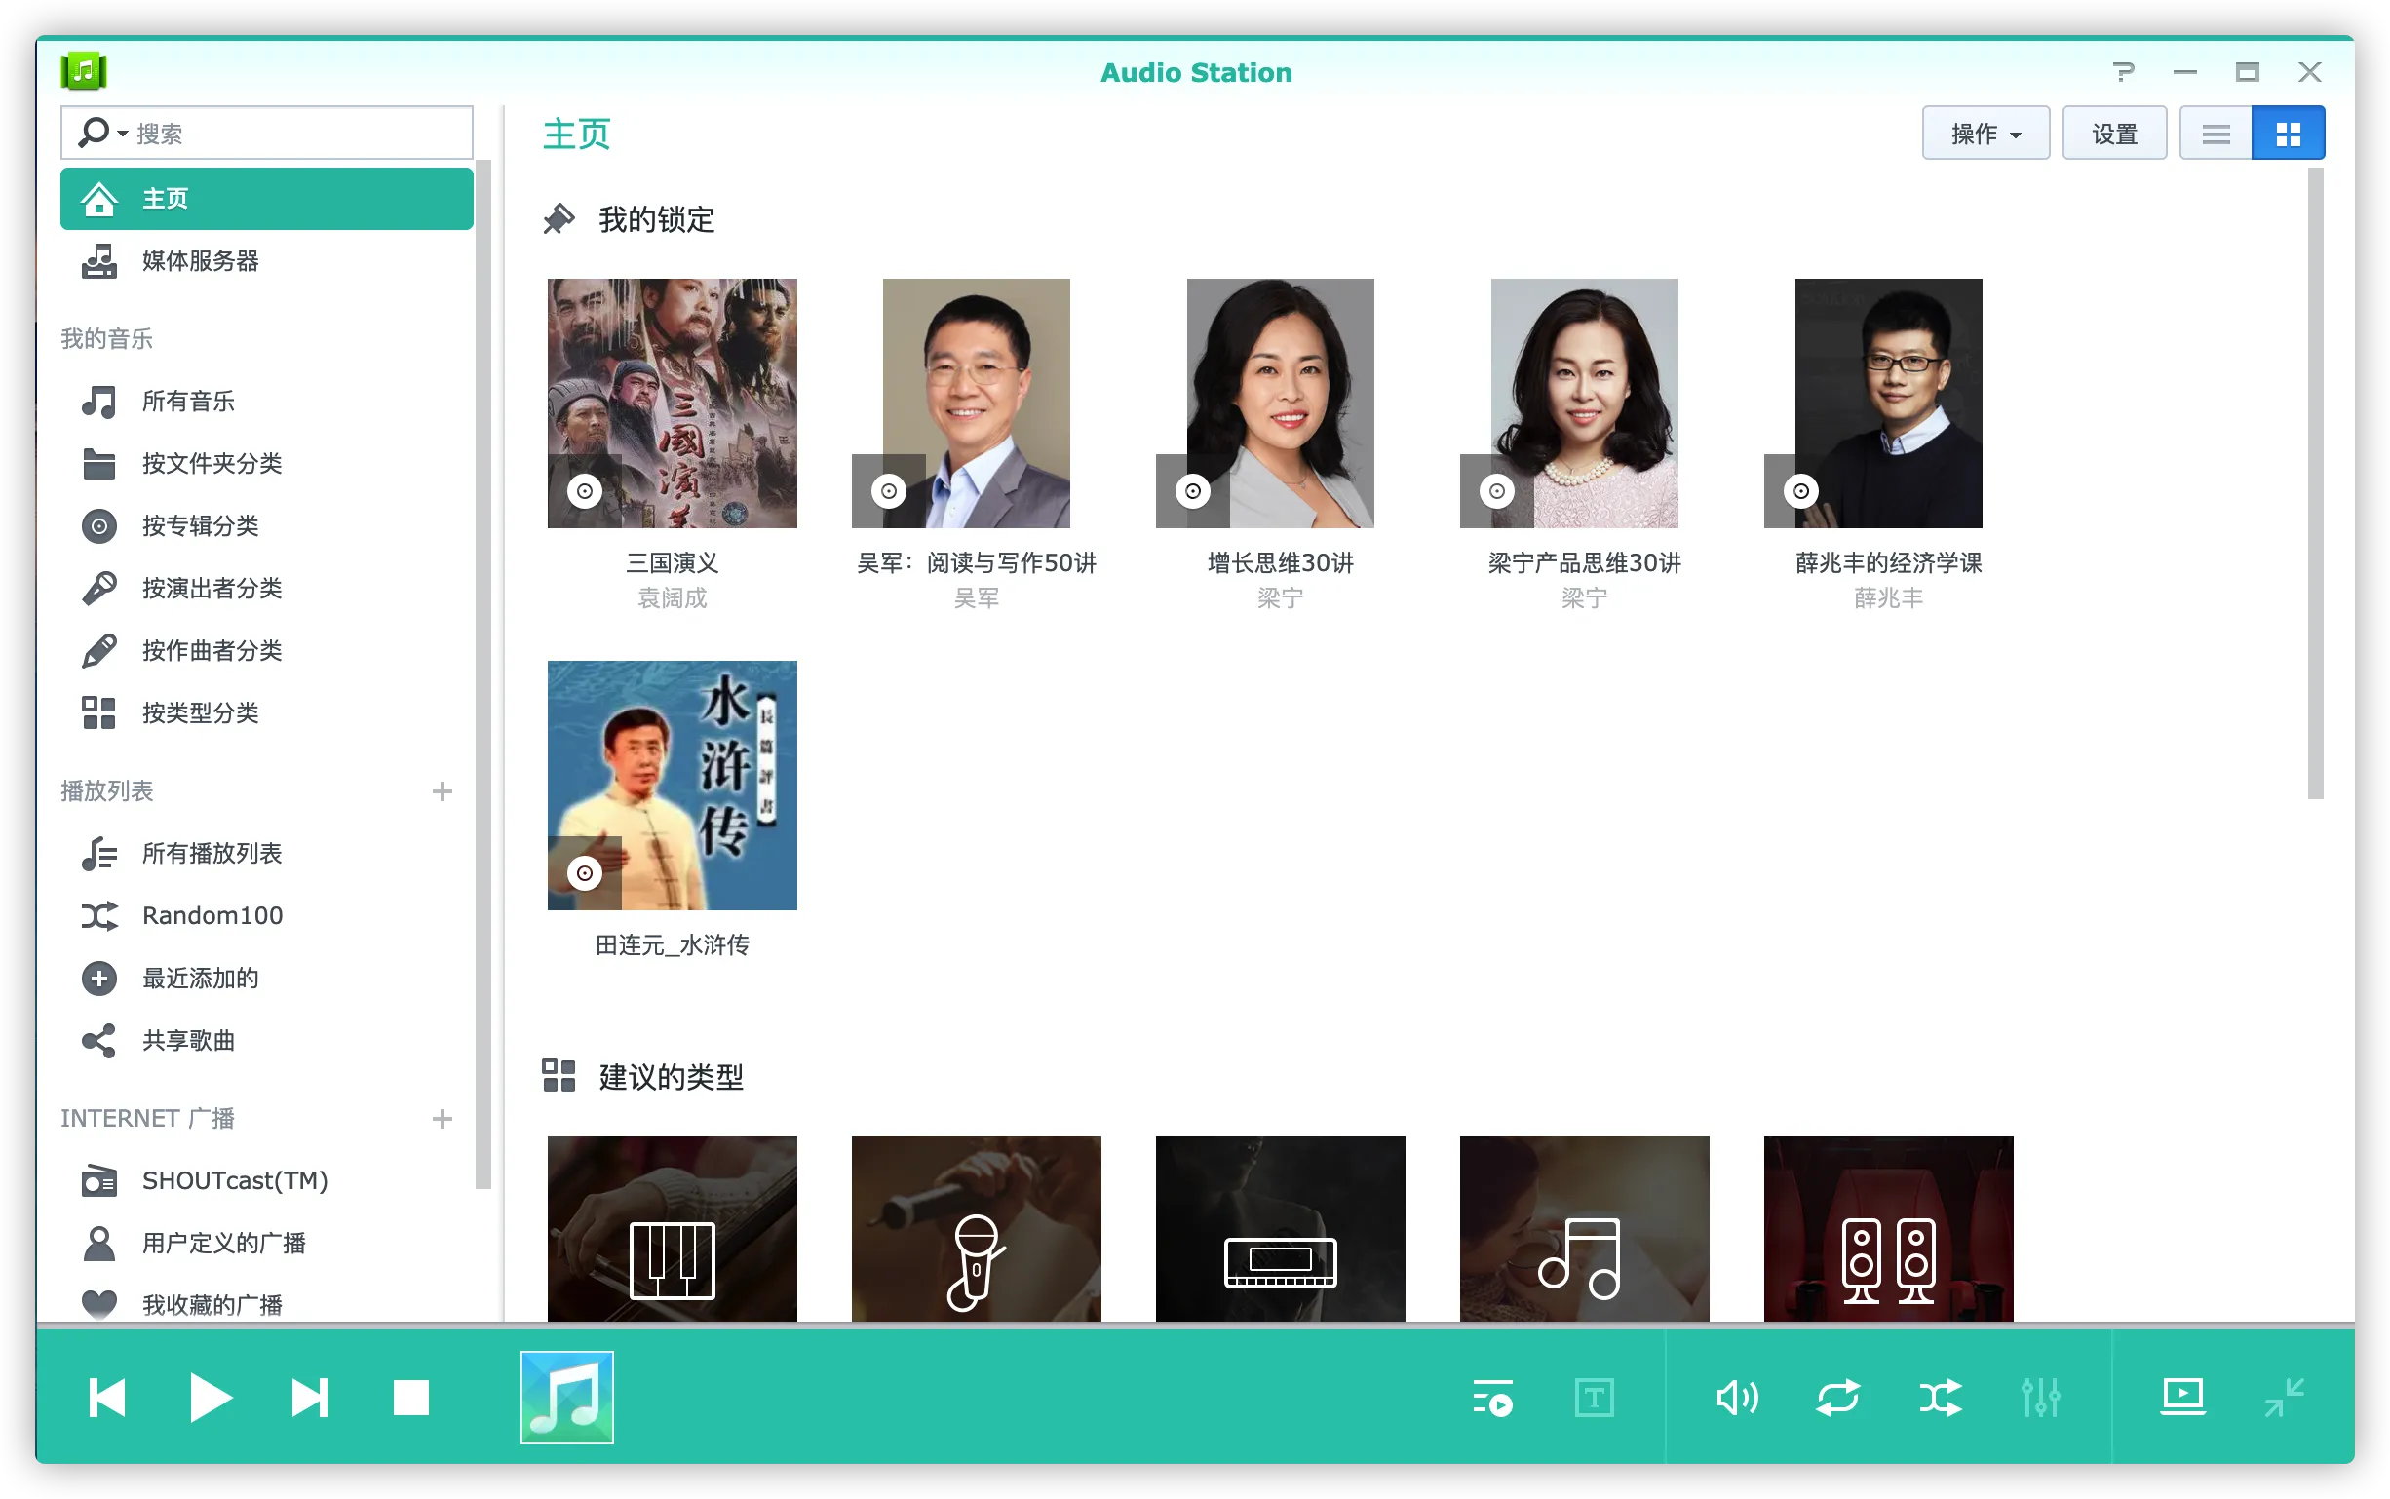Screen dimensions: 2390x1499
Task: Open the speakers genre tile
Action: coord(1888,1229)
